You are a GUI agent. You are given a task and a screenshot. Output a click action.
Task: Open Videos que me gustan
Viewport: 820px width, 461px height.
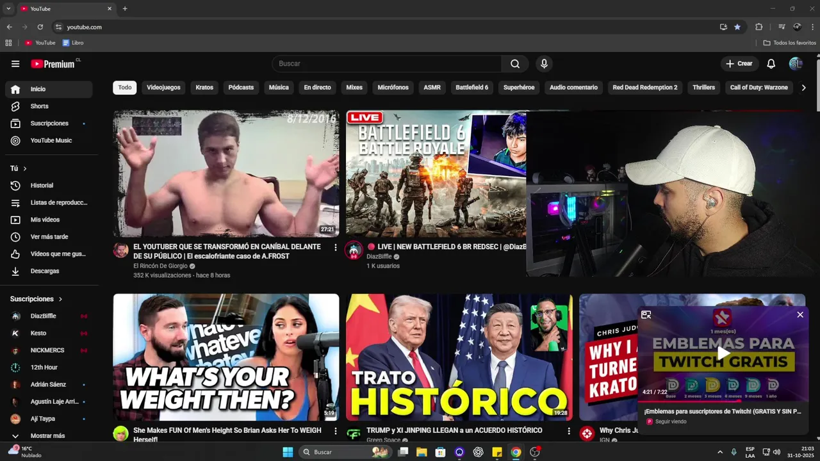[x=49, y=254]
